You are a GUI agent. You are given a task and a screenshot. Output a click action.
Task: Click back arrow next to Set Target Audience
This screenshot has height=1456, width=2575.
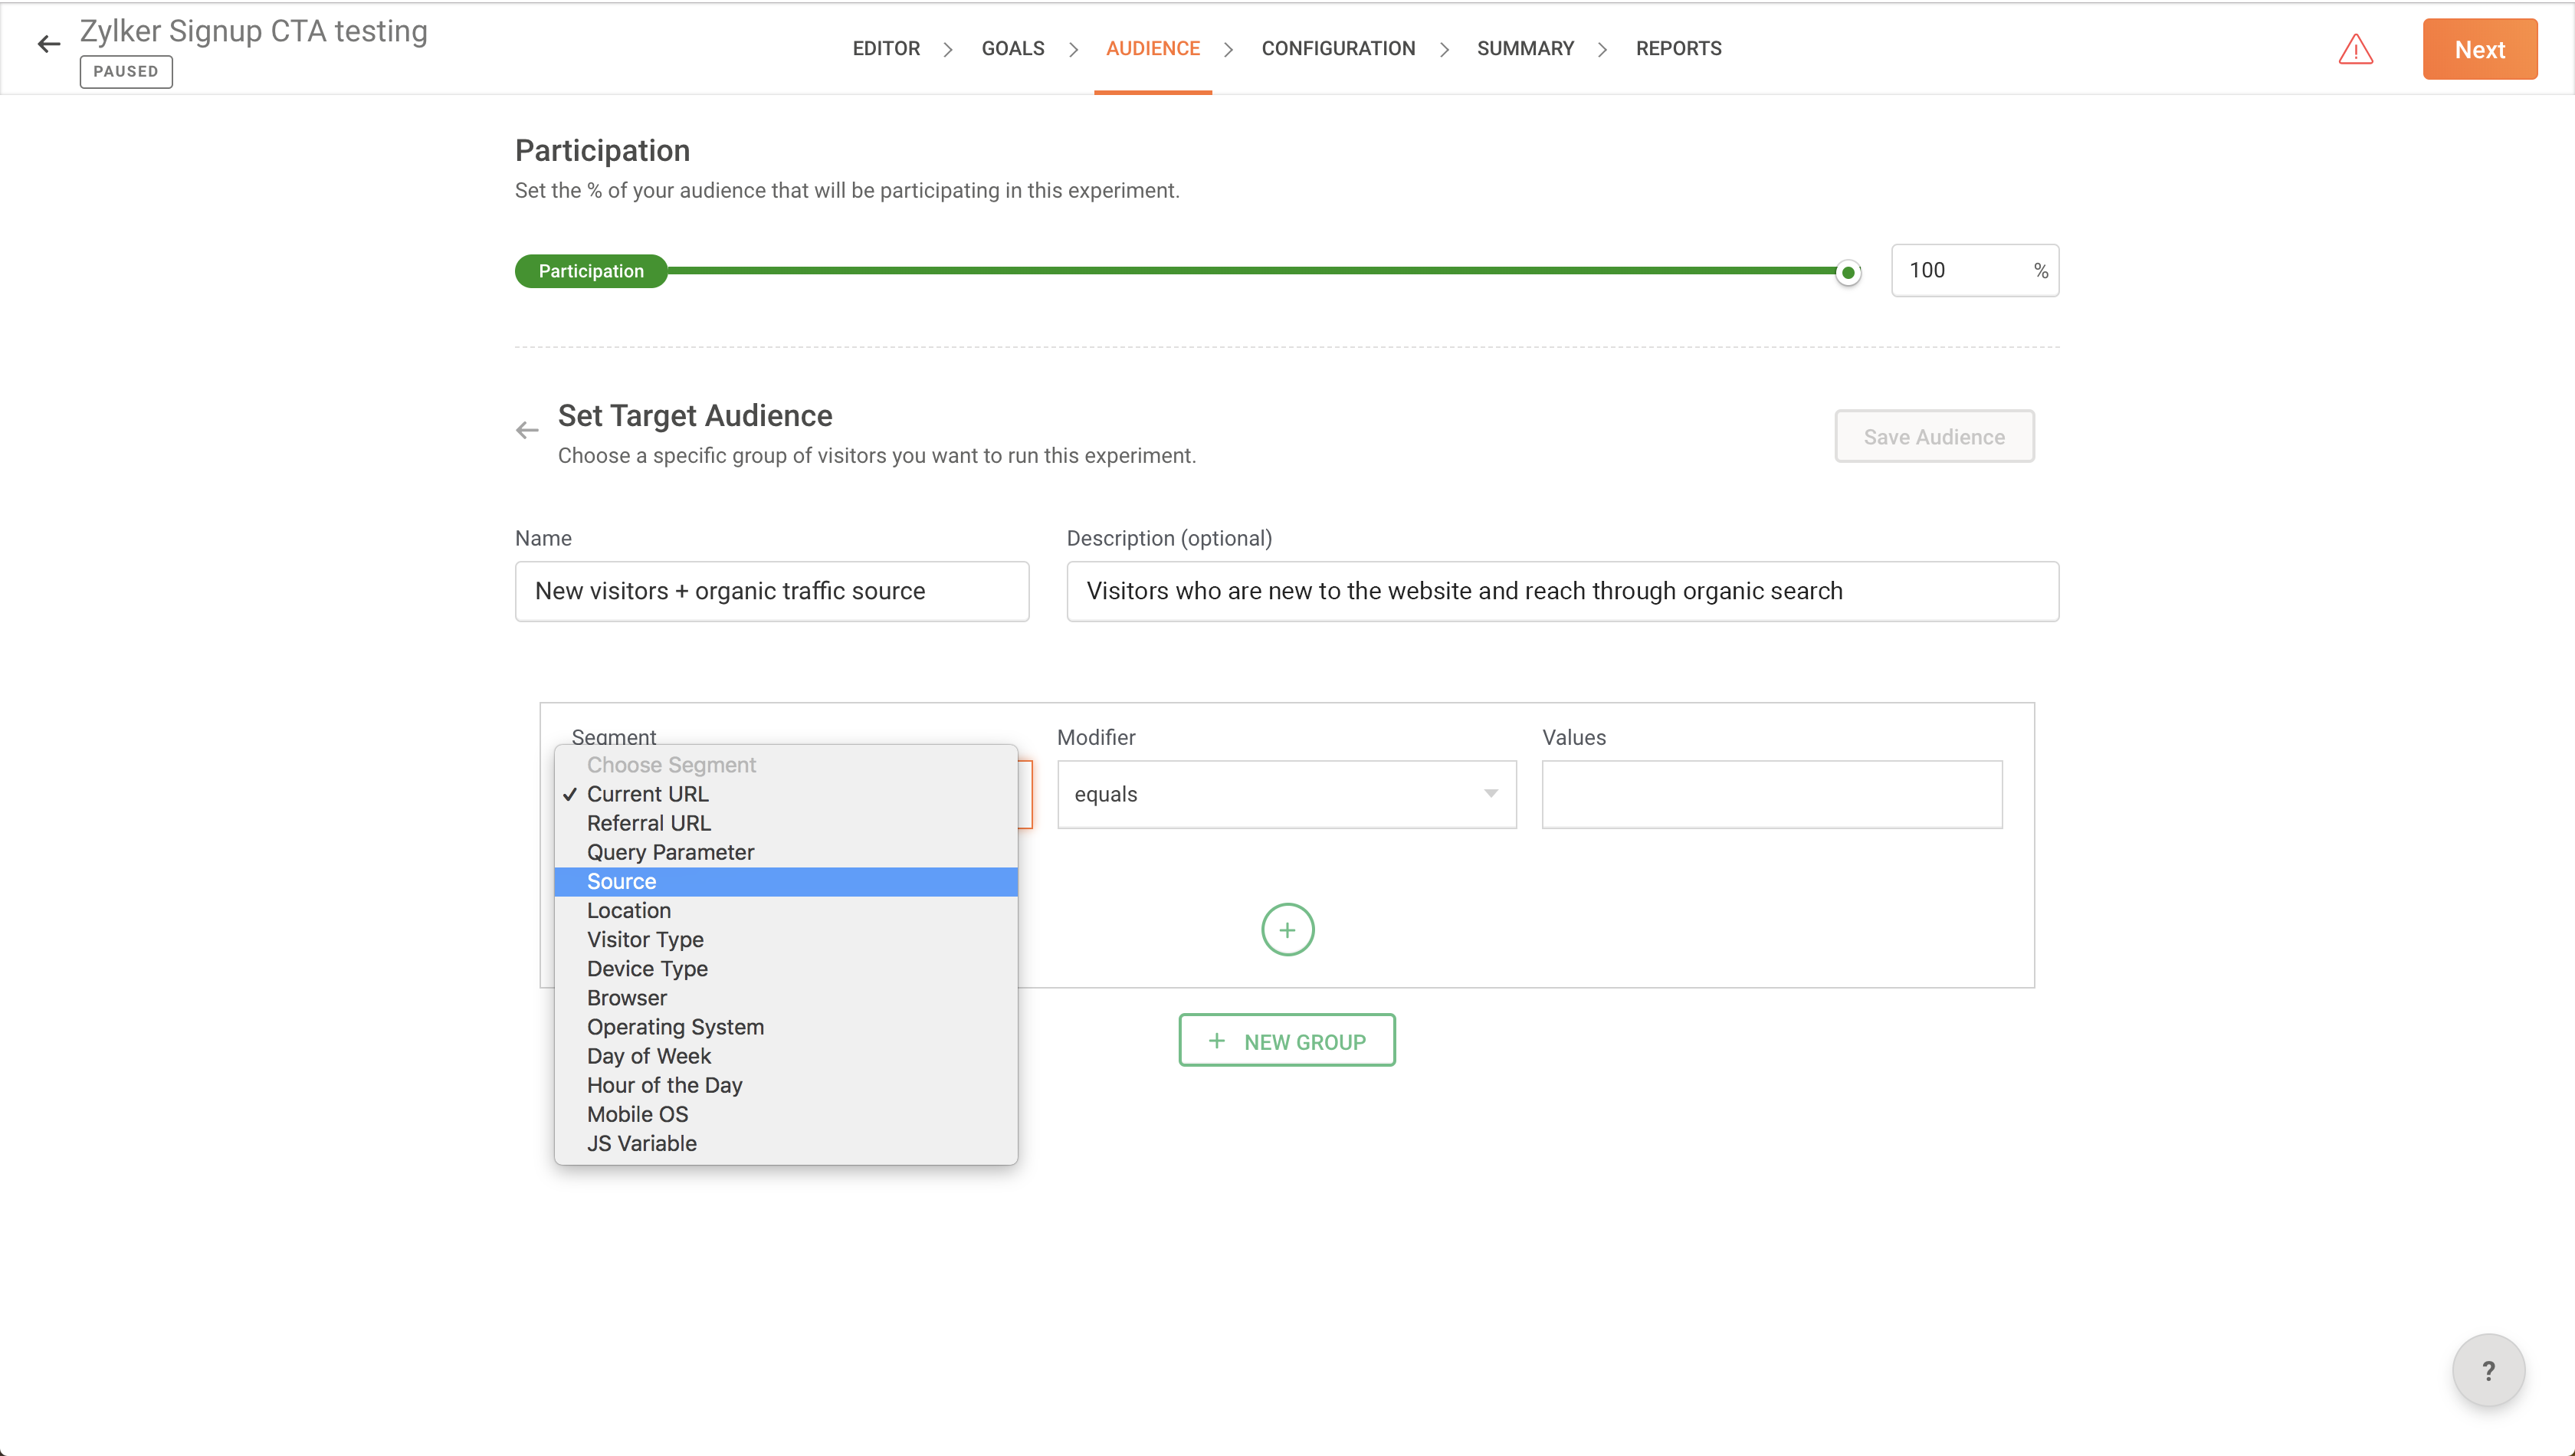pos(527,431)
